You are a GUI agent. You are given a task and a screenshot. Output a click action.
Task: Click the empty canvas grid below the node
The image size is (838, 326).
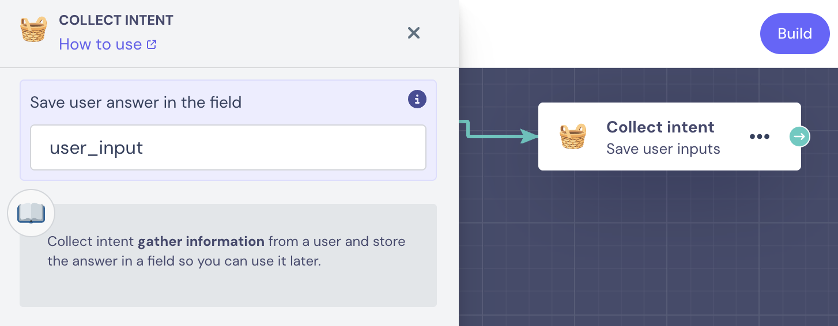(x=646, y=248)
